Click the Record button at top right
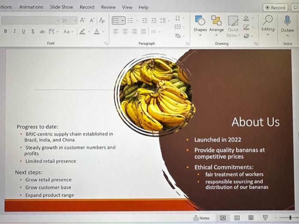299x224 pixels. tap(276, 8)
